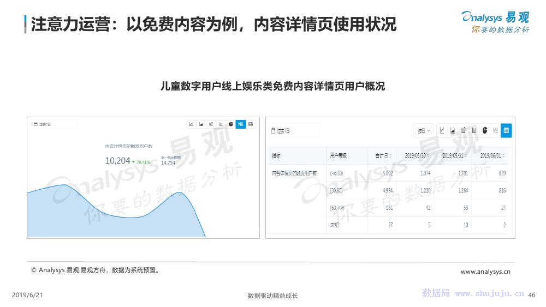The height and width of the screenshot is (307, 546).
Task: Click the previous period value 14,254
Action: tap(168, 162)
